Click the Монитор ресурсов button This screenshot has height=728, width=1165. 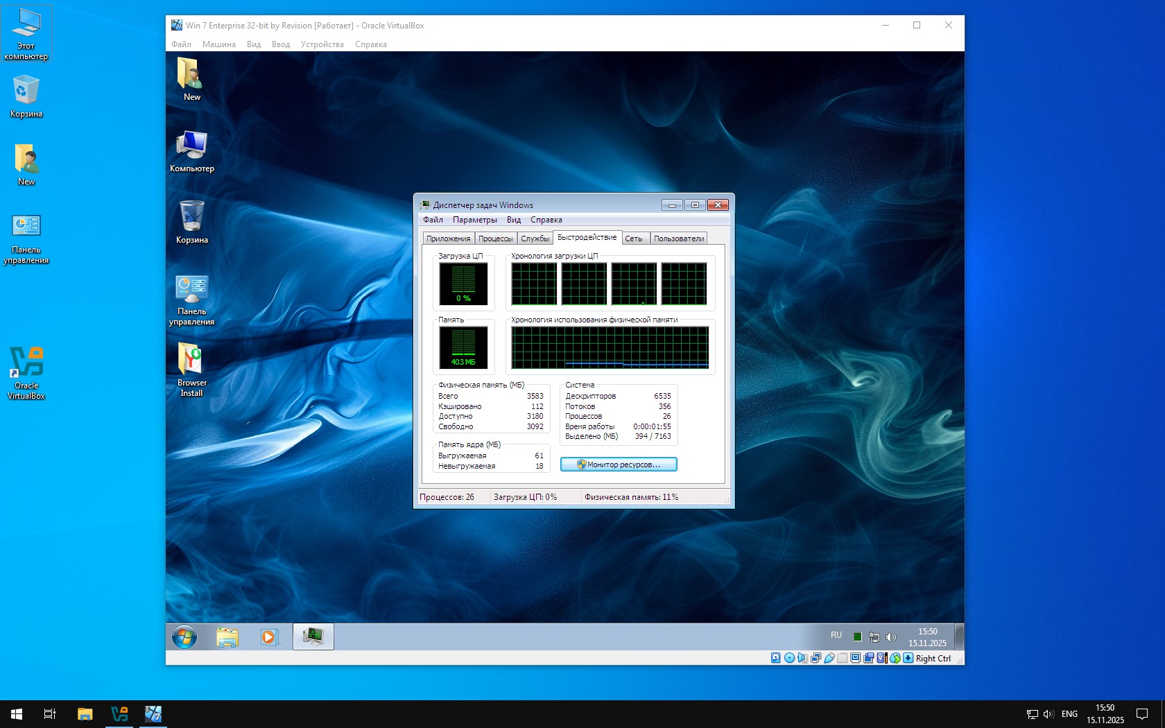point(619,465)
